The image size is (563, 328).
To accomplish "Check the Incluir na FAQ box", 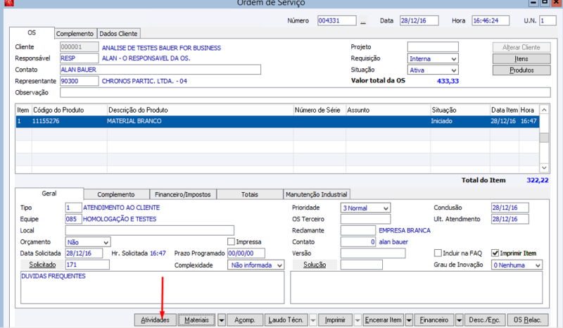I will tap(438, 253).
